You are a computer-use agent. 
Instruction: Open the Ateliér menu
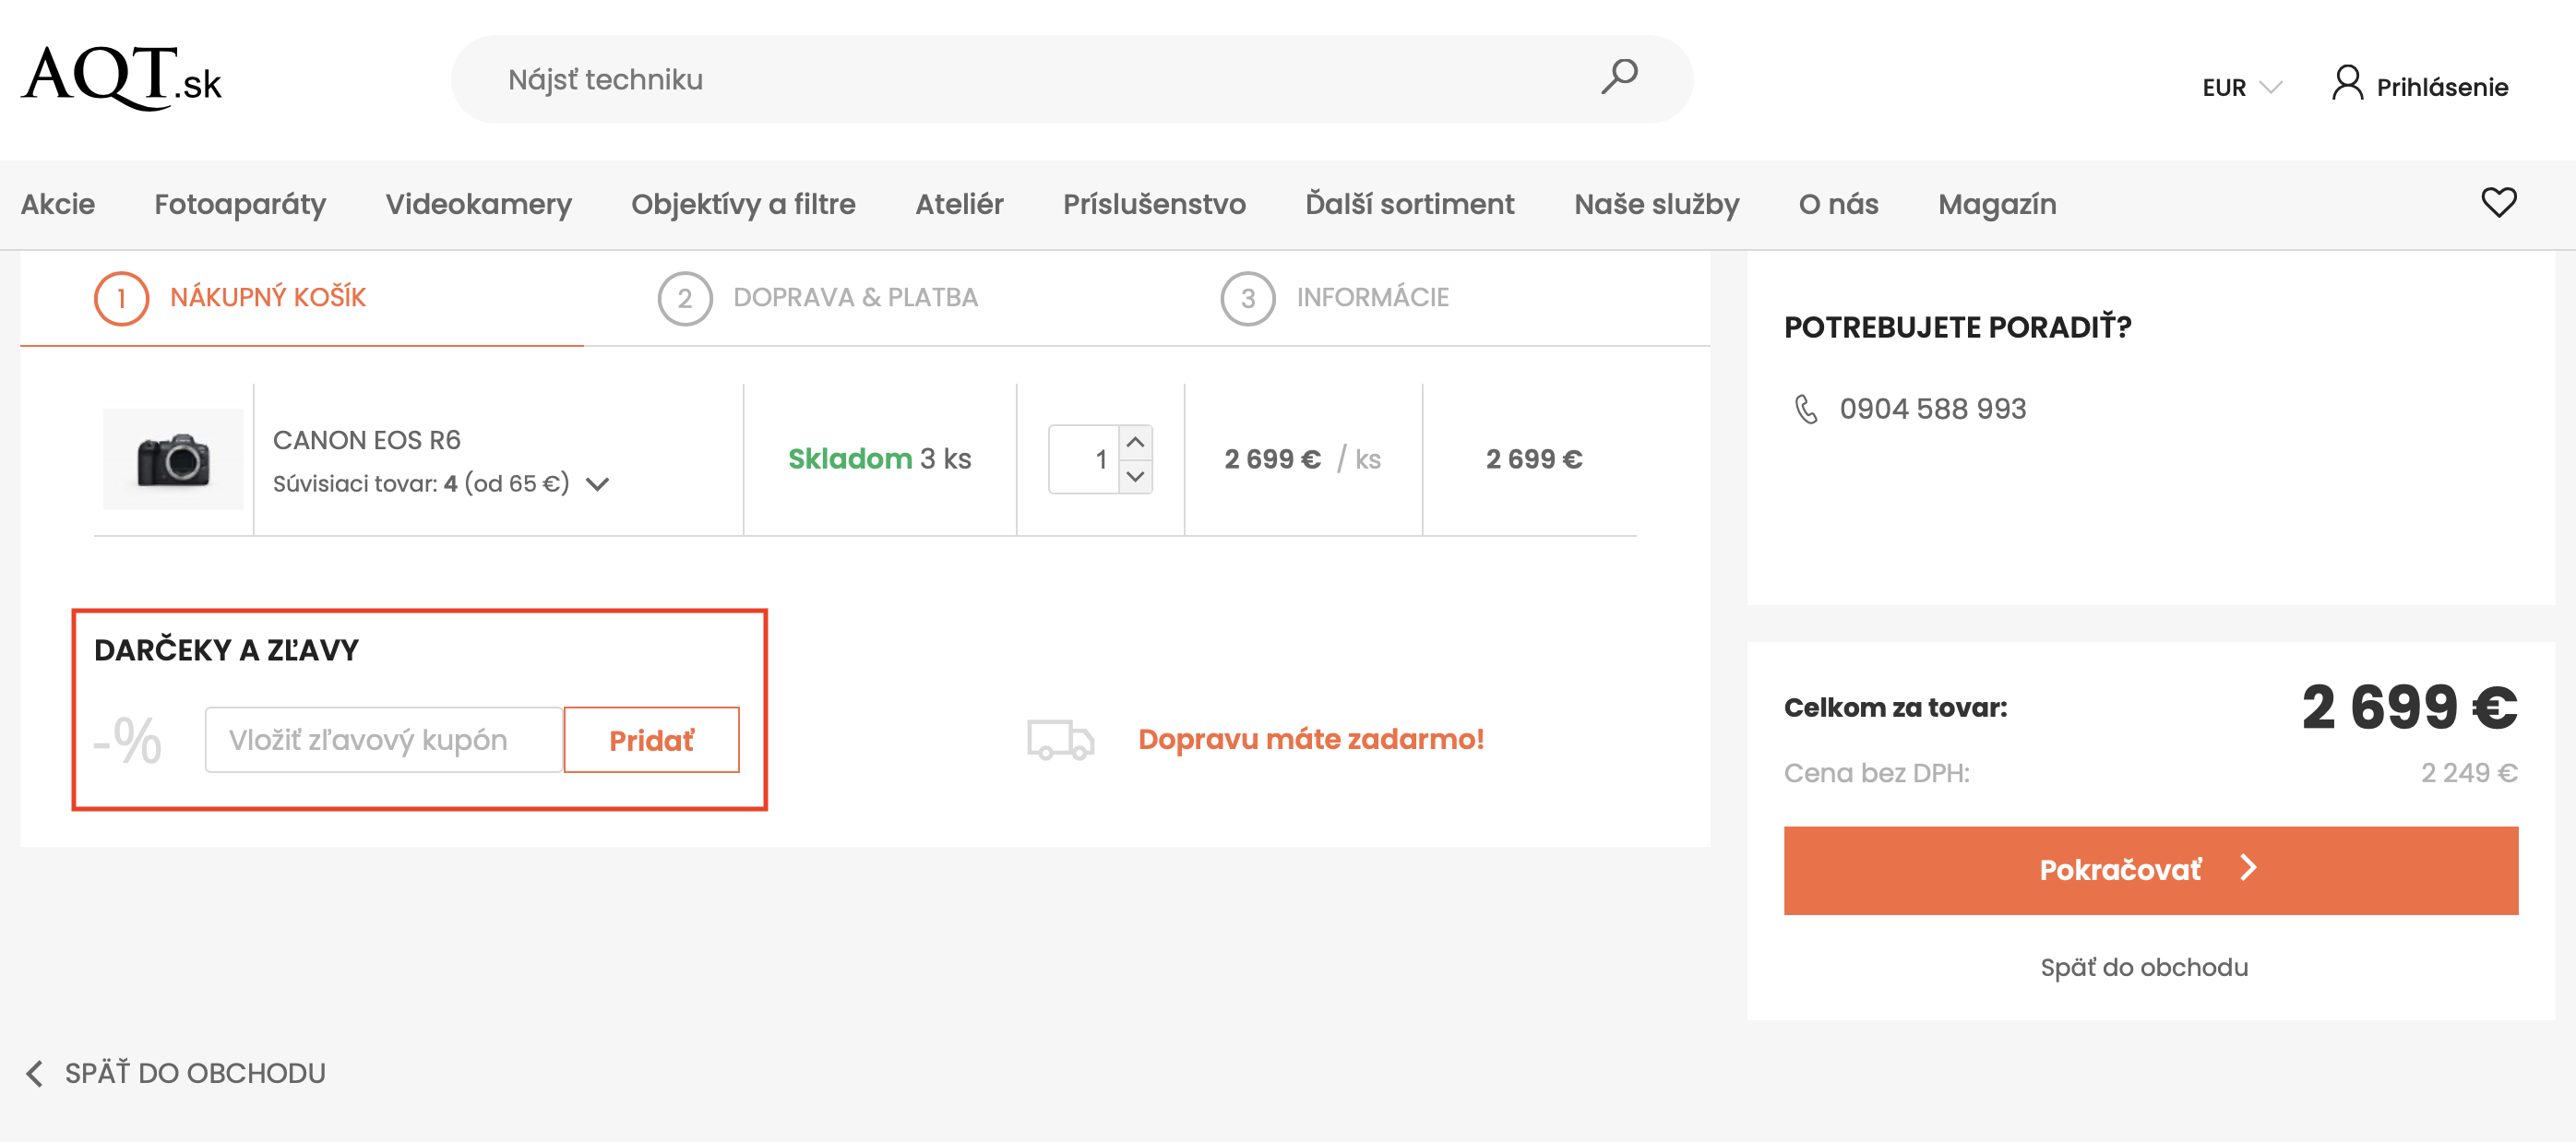coord(959,204)
